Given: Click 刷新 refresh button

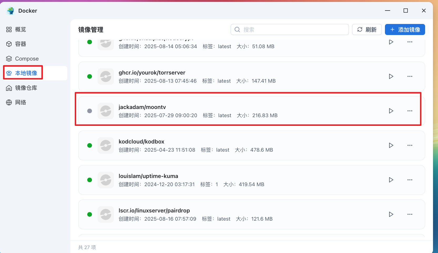Looking at the screenshot, I should click(367, 29).
